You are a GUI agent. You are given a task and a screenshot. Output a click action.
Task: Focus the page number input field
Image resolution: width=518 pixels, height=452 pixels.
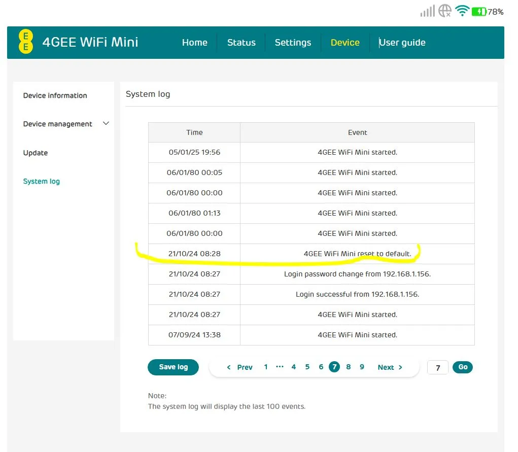coord(438,367)
